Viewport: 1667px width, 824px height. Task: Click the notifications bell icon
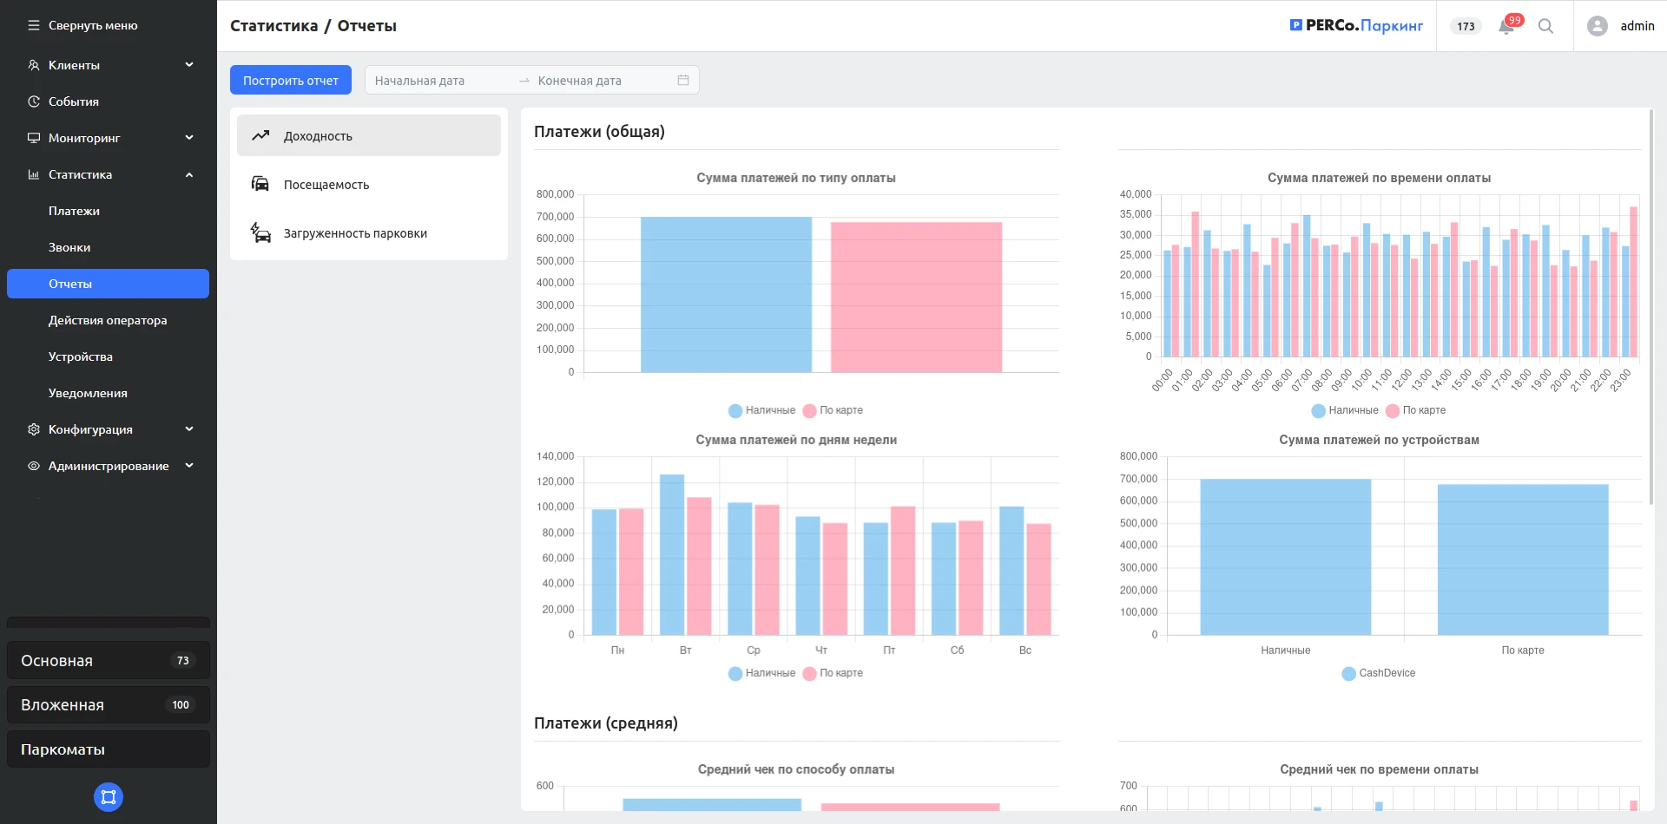click(x=1506, y=27)
